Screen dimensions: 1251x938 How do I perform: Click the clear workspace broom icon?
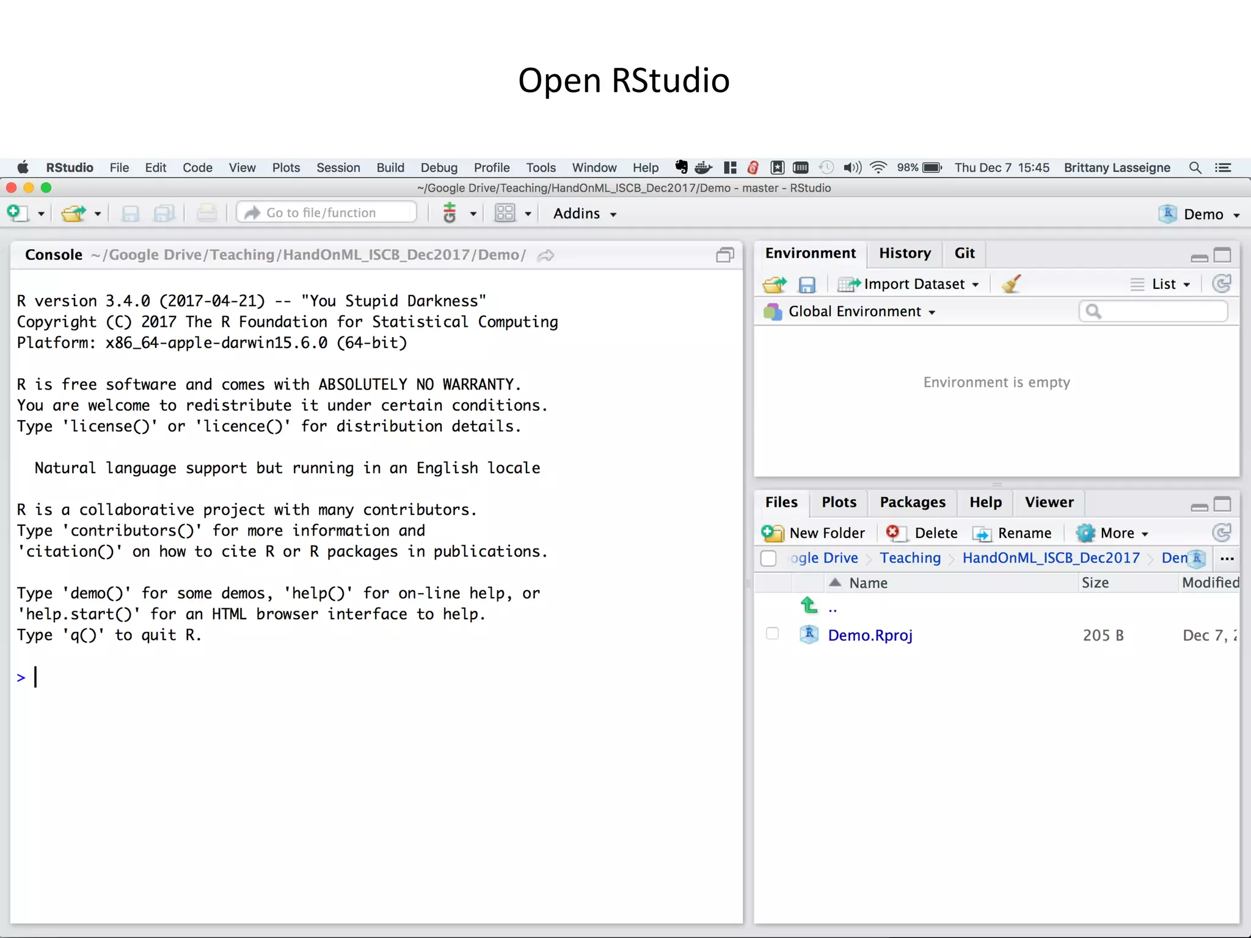click(x=1011, y=284)
